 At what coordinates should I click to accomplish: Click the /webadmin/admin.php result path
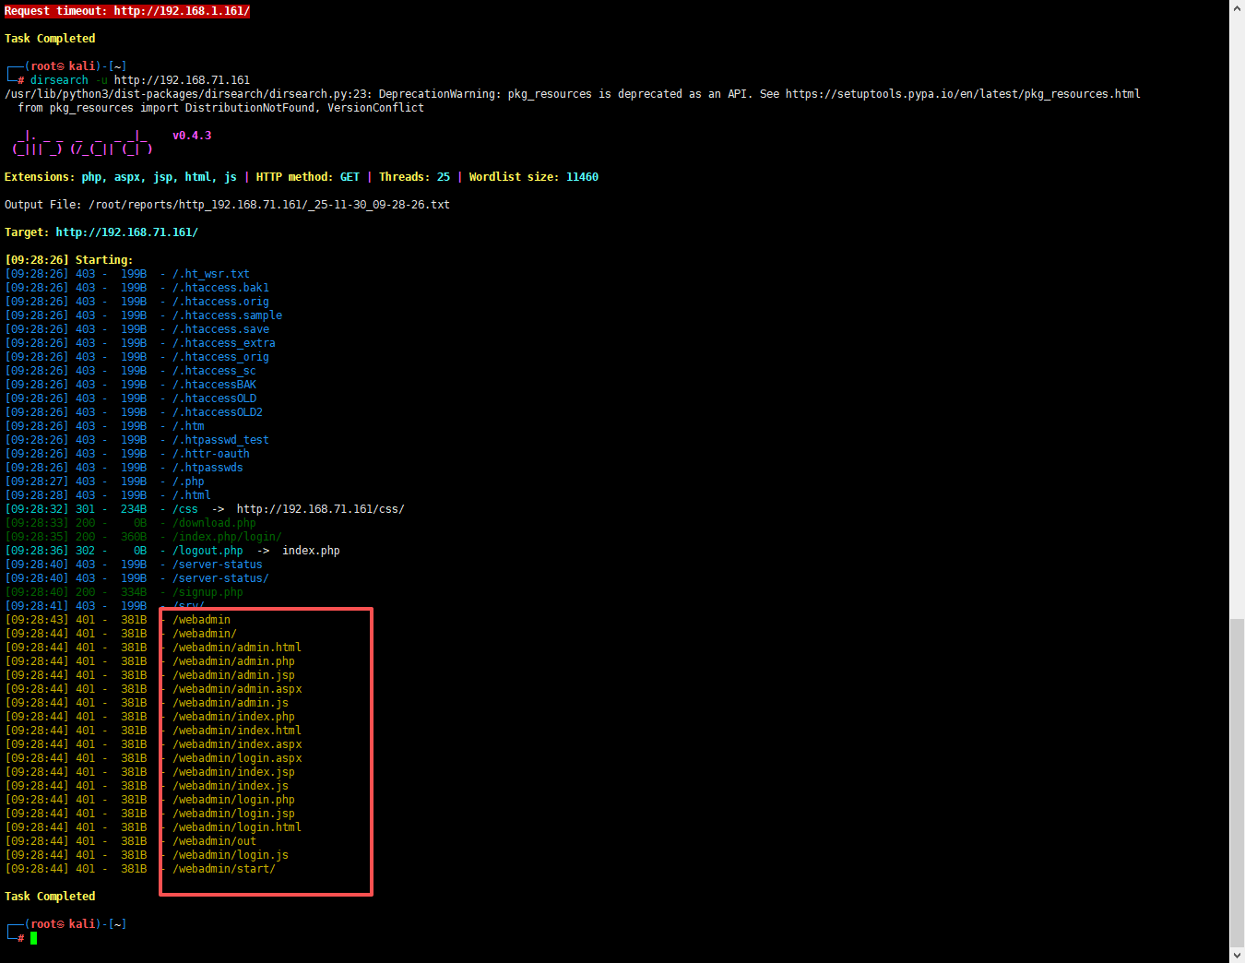click(x=233, y=661)
